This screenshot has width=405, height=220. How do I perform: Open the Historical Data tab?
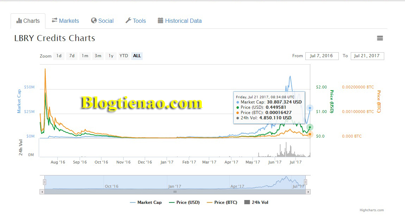tap(180, 21)
